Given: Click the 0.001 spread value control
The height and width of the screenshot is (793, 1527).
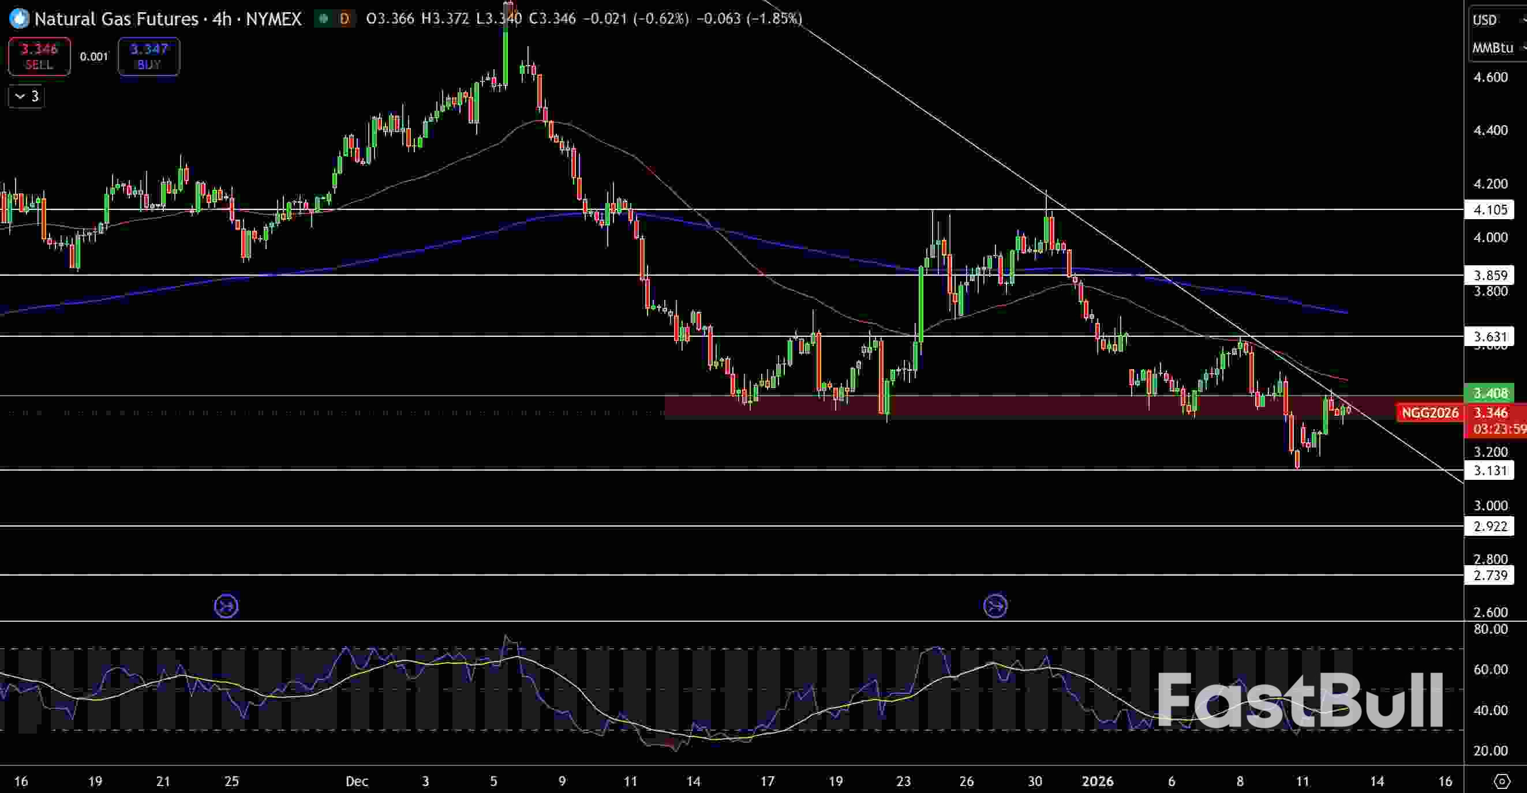Looking at the screenshot, I should tap(93, 57).
